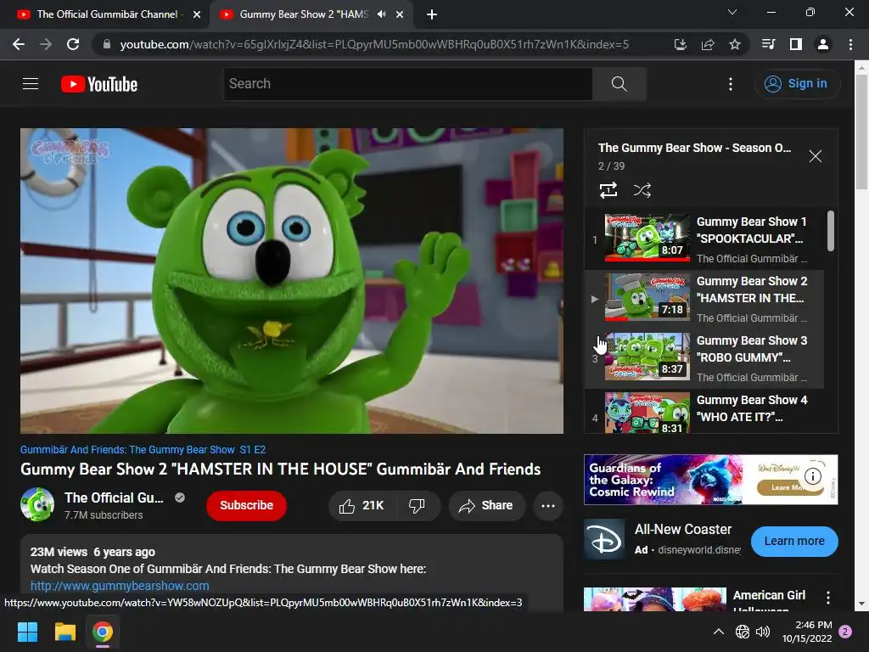This screenshot has width=869, height=652.
Task: Open YouTube settings three-dot menu
Action: click(x=731, y=84)
